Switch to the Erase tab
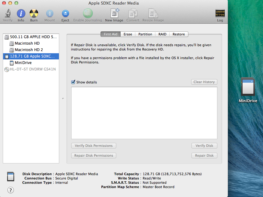The image size is (263, 197). pos(128,34)
